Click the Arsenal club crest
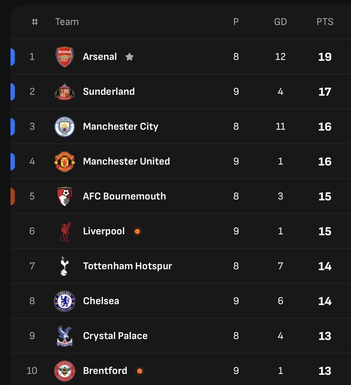The width and height of the screenshot is (351, 385). 65,57
